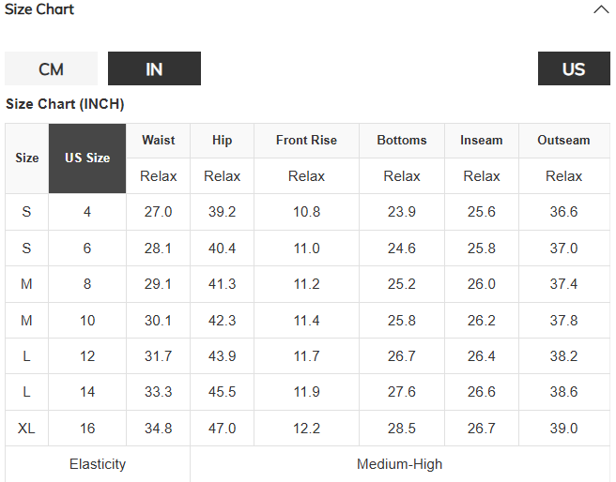Select the IN unit toggle
Image resolution: width=616 pixels, height=482 pixels.
click(x=154, y=68)
